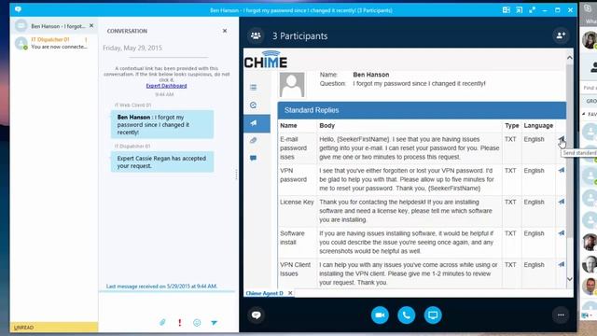Screen dimensions: 597x336
Task: Send the VPN Client Issues reply
Action: pos(562,264)
